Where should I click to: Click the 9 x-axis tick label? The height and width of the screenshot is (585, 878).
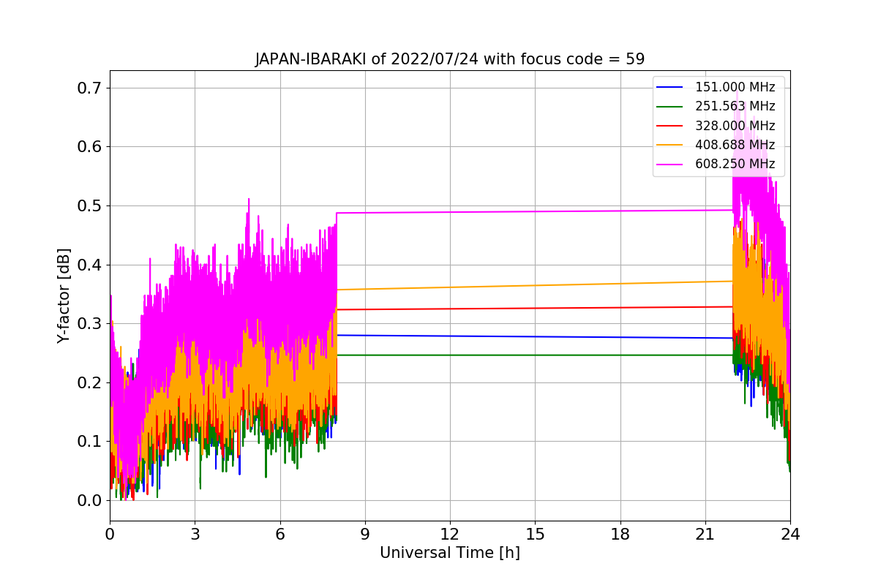[365, 534]
